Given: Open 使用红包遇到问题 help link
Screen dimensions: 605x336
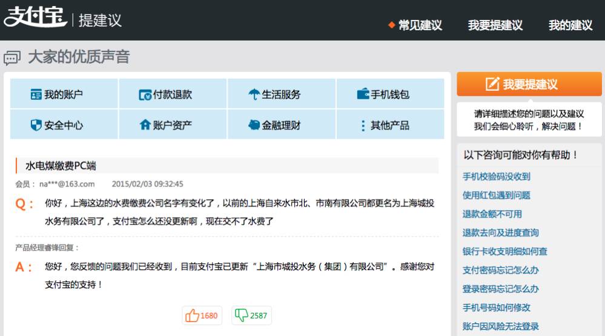Looking at the screenshot, I should pyautogui.click(x=496, y=195).
